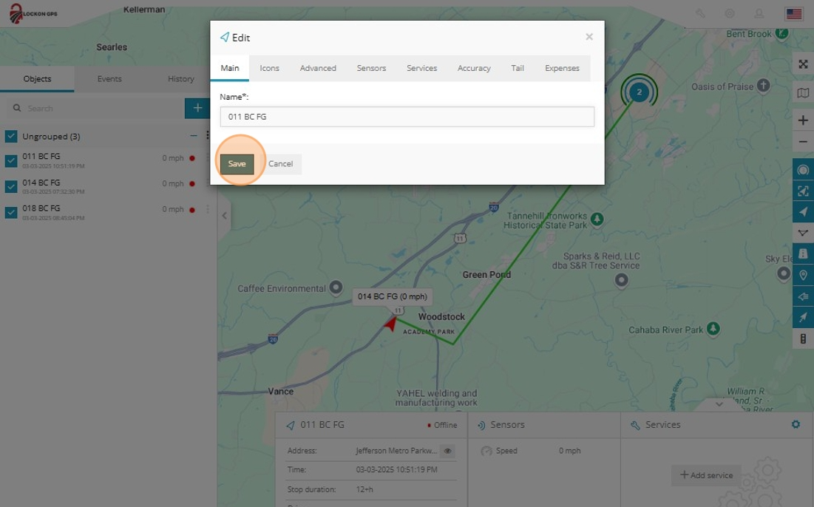
Task: Switch to the Expenses tab
Action: click(562, 68)
